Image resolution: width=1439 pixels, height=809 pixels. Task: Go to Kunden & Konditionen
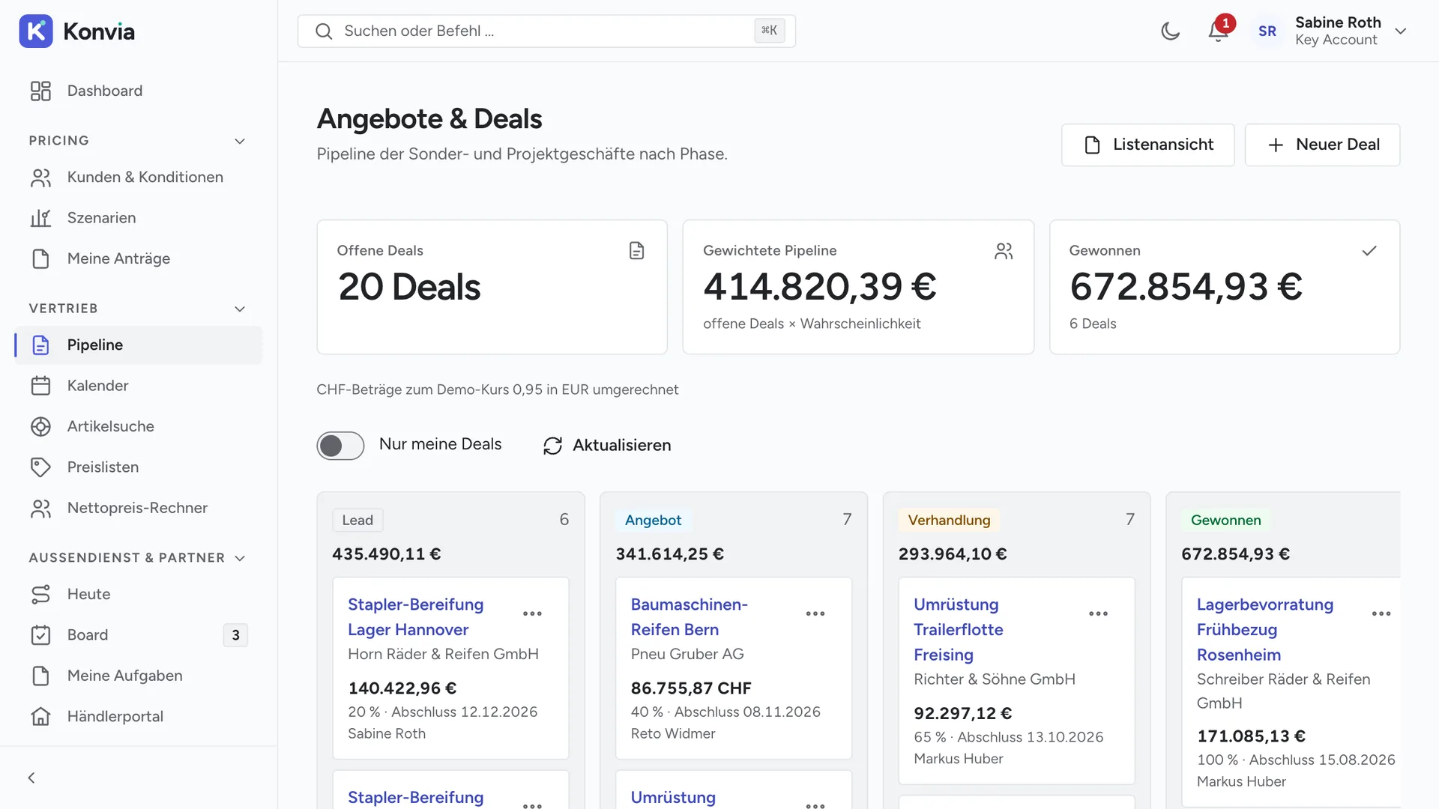[x=139, y=178]
